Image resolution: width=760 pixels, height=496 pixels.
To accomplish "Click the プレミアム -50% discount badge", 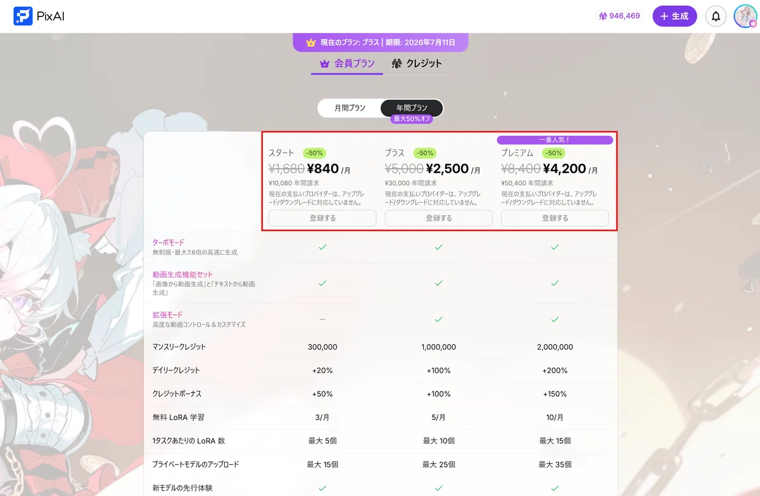I will [554, 153].
